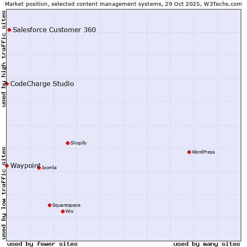Select the Squarespace diamond marker
Screen dimensions: 247x247
point(49,205)
